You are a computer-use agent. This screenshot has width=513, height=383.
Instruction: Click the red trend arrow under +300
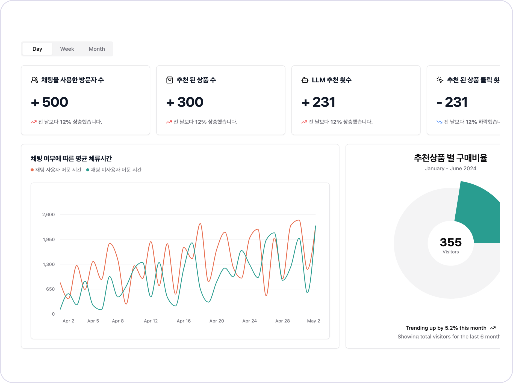pyautogui.click(x=168, y=122)
